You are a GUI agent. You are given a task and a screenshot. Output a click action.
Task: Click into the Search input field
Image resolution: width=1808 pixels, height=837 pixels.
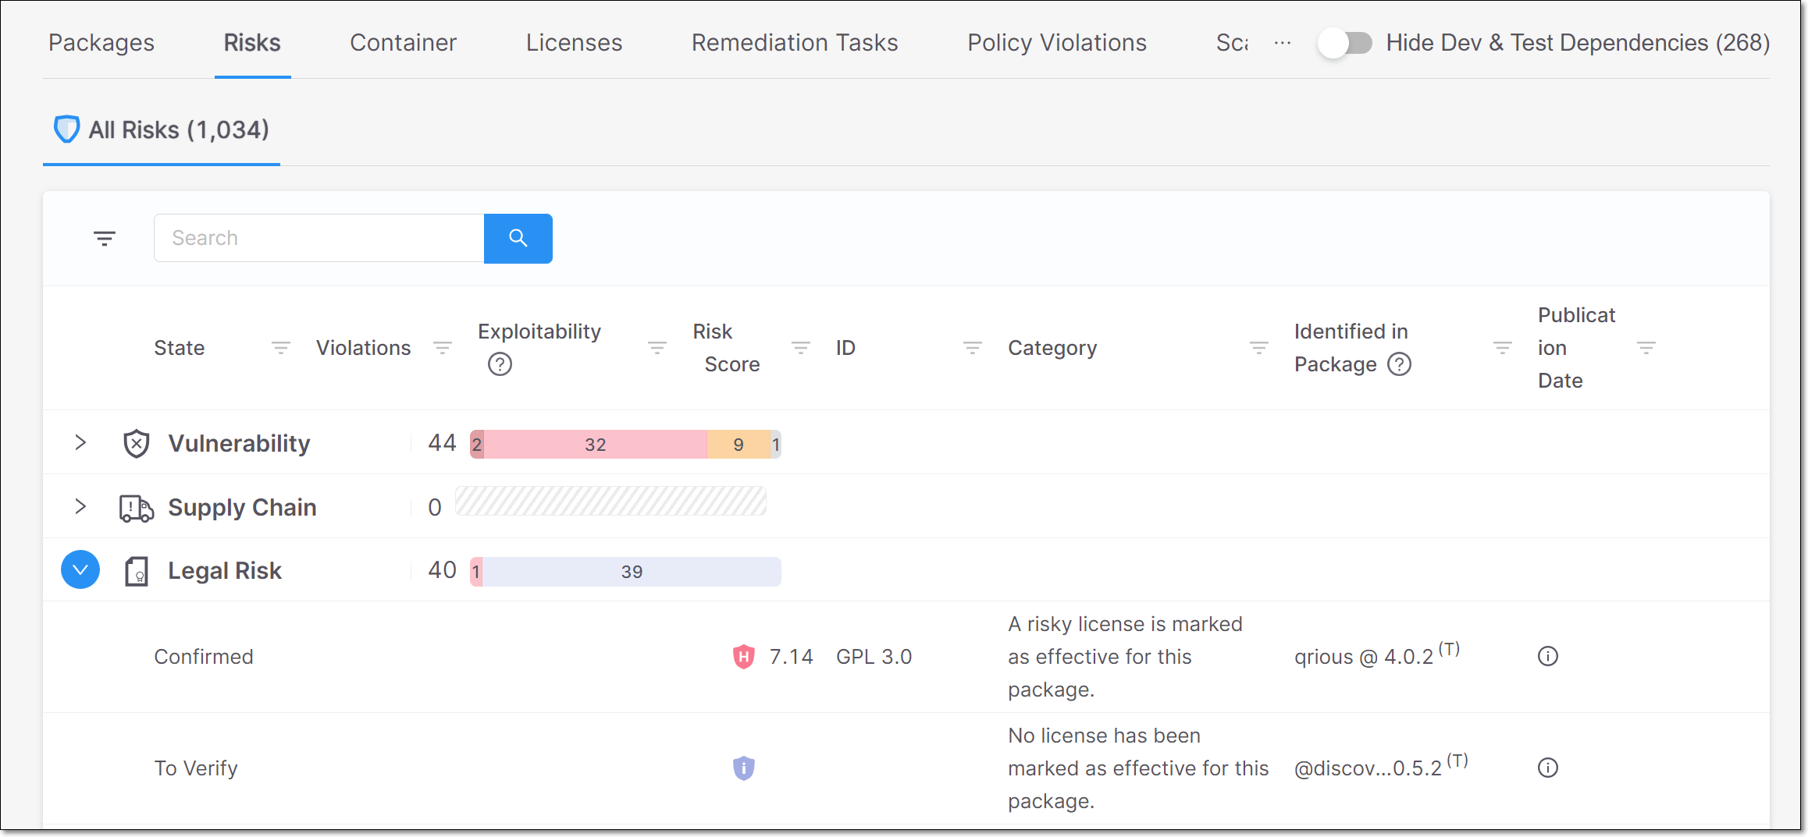tap(319, 239)
